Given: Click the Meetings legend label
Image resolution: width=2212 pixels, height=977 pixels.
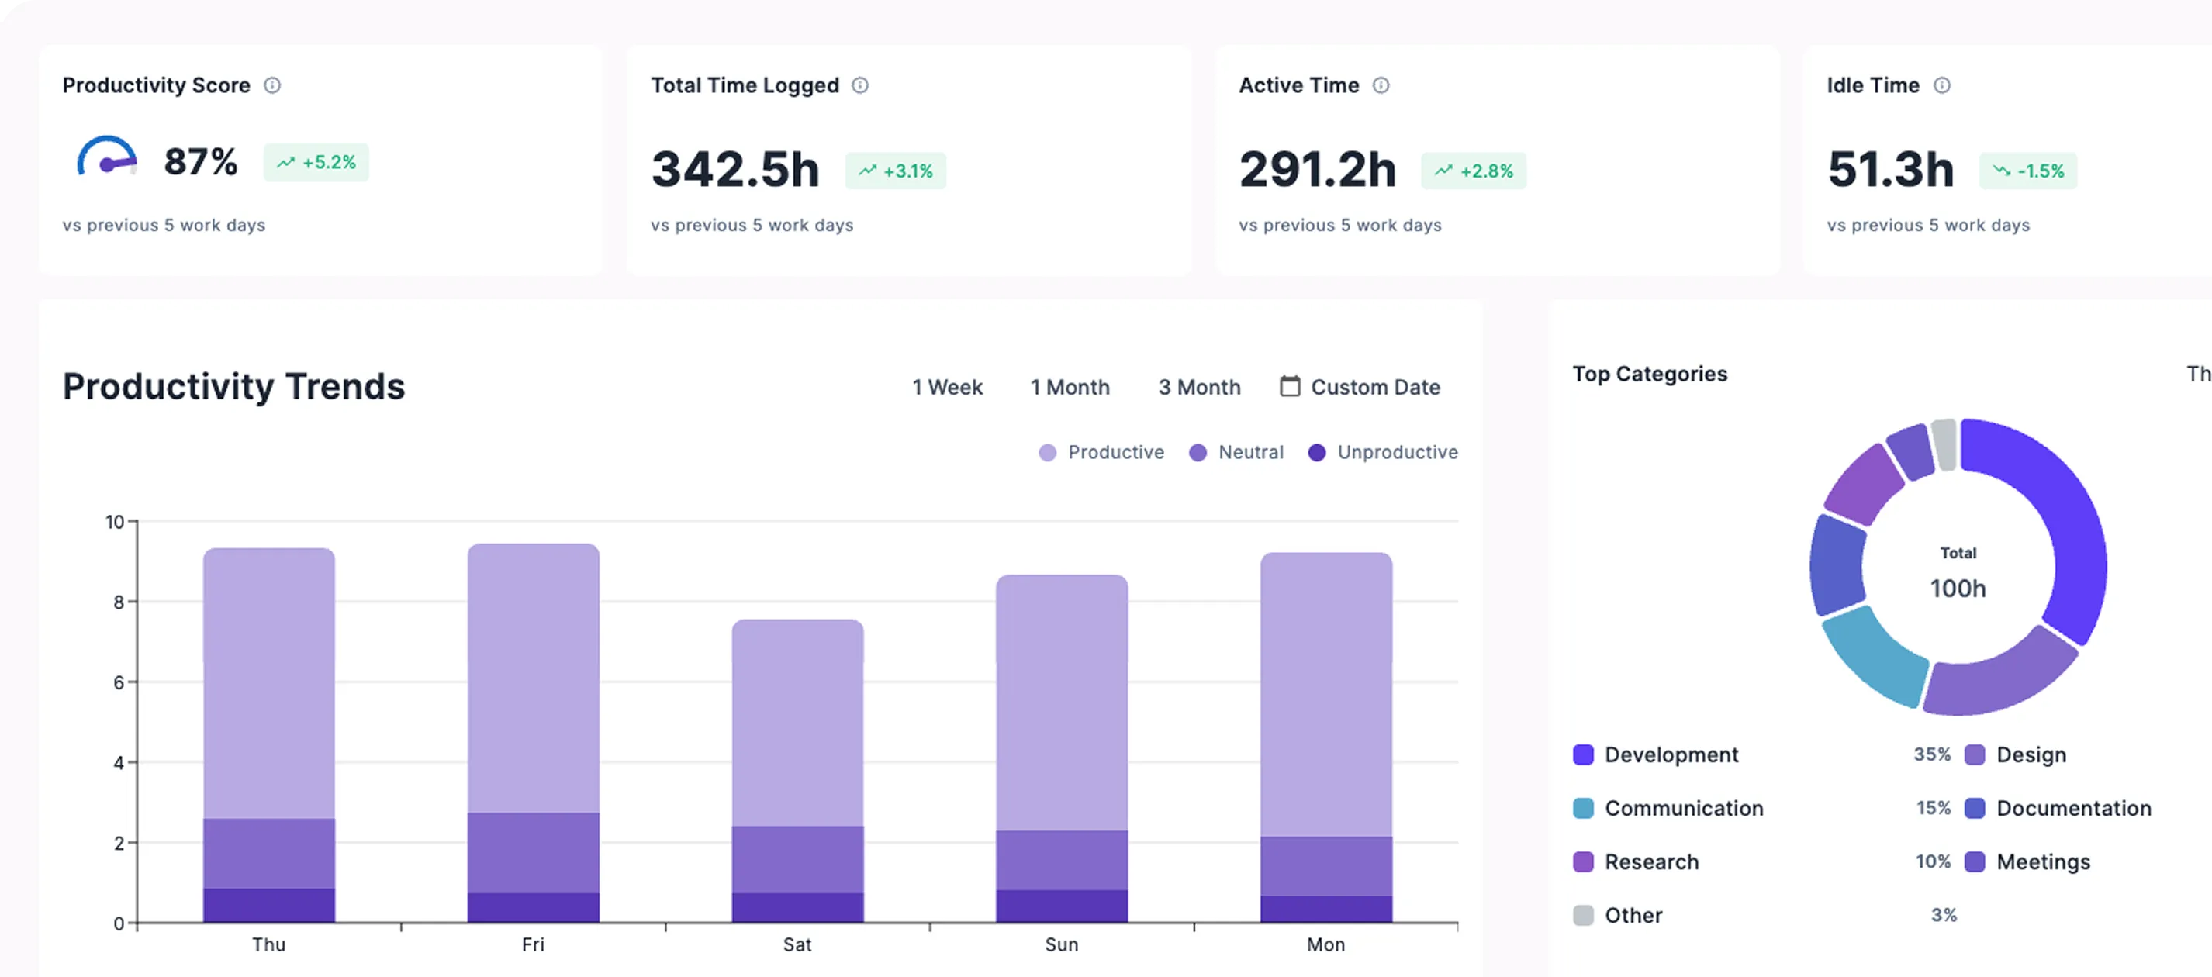Looking at the screenshot, I should [x=2043, y=862].
